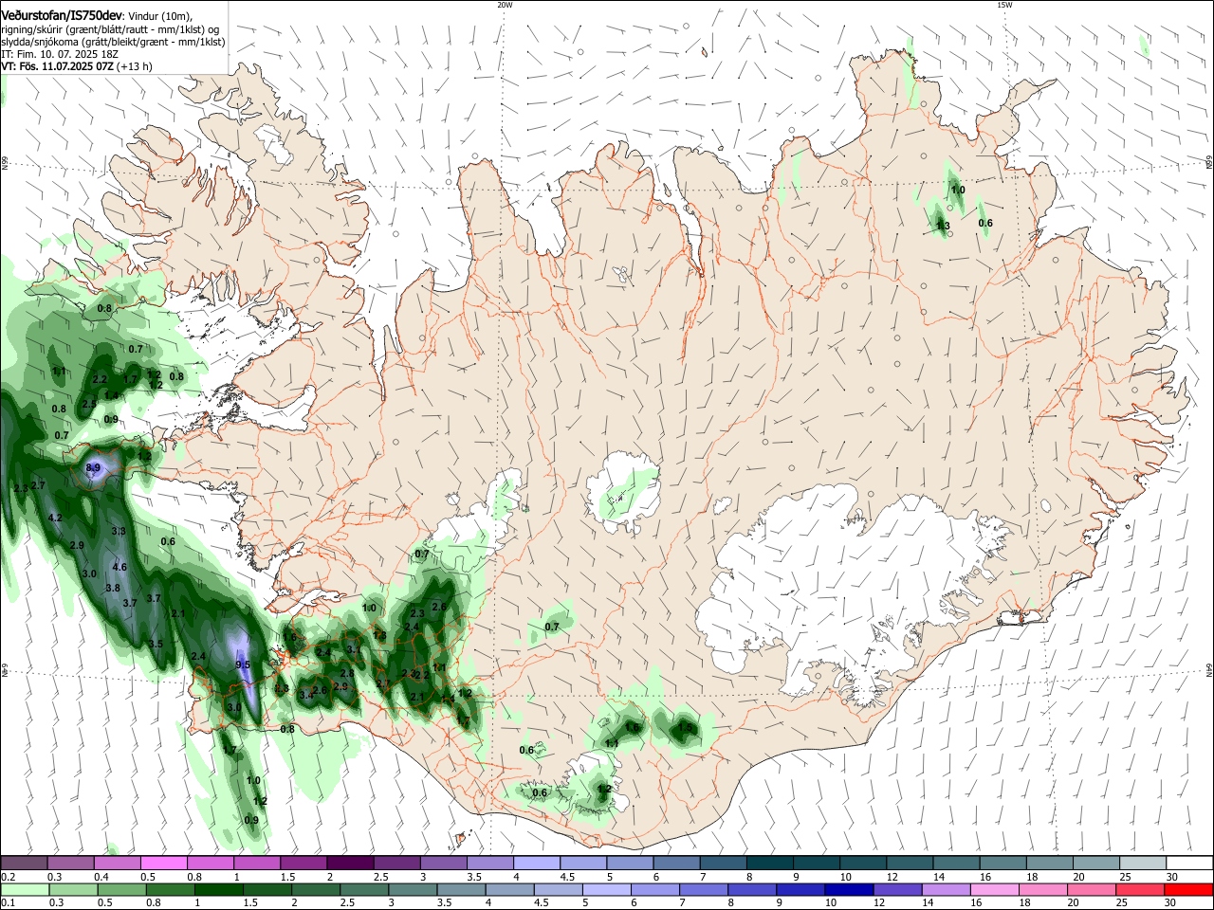The width and height of the screenshot is (1214, 910).
Task: Click the 0.2 label in the upper legend row
Action: coord(8,877)
